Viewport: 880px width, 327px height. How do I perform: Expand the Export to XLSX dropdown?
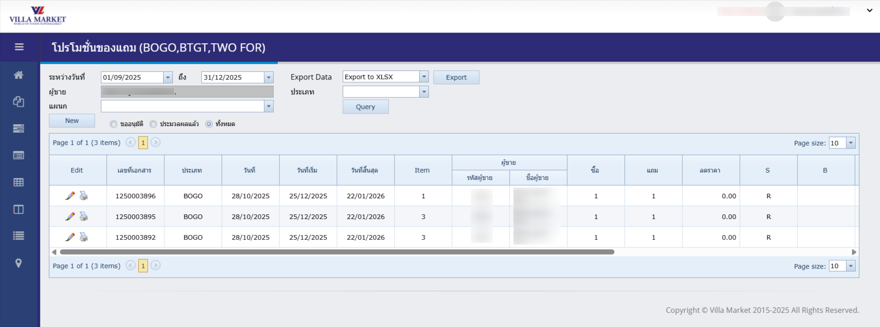pos(424,77)
